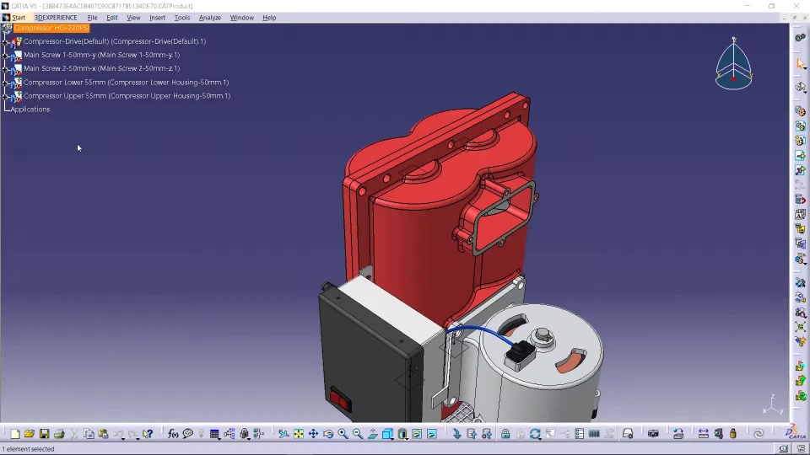Open the Window menu
The width and height of the screenshot is (810, 455).
[x=242, y=18]
